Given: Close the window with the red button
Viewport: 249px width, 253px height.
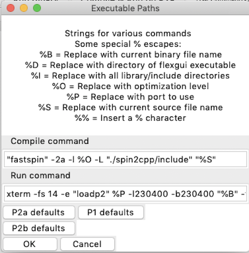Looking at the screenshot, I should coord(11,8).
